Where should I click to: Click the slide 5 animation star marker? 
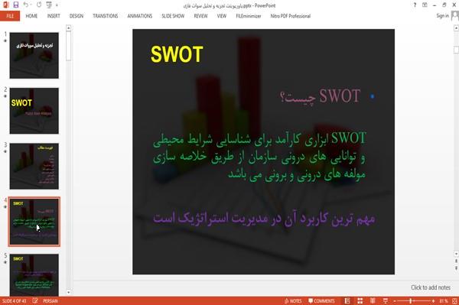[5, 262]
